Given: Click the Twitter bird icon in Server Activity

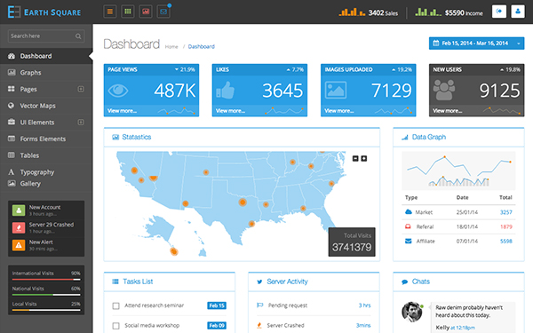Looking at the screenshot, I should click(259, 281).
